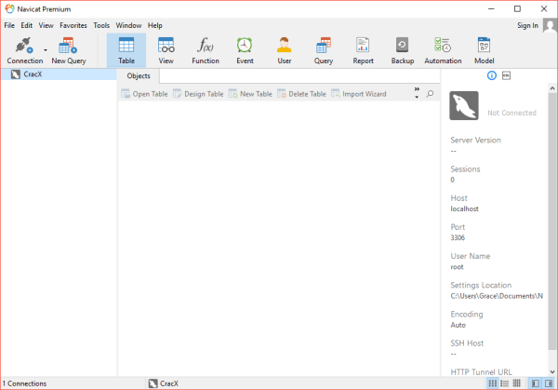
Task: Maximize the Navicat Premium window
Action: pos(517,9)
